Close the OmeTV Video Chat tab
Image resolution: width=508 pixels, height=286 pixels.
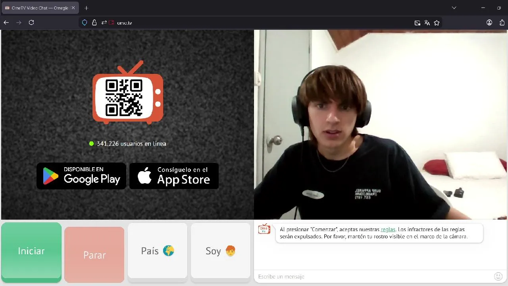pos(73,8)
